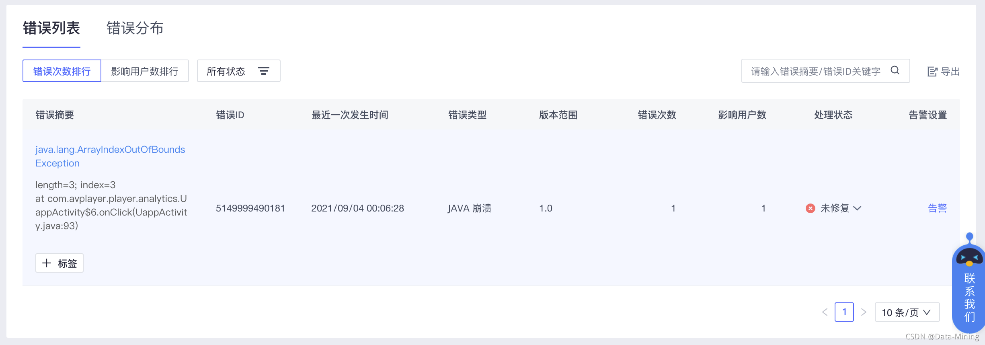The width and height of the screenshot is (985, 345).
Task: Click the export icon next to 导出
Action: (932, 72)
